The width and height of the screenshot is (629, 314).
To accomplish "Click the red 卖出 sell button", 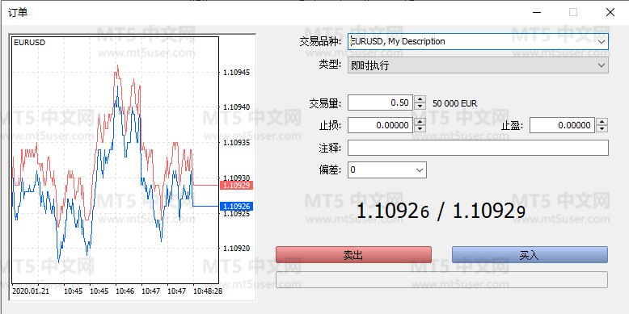I will (x=353, y=255).
